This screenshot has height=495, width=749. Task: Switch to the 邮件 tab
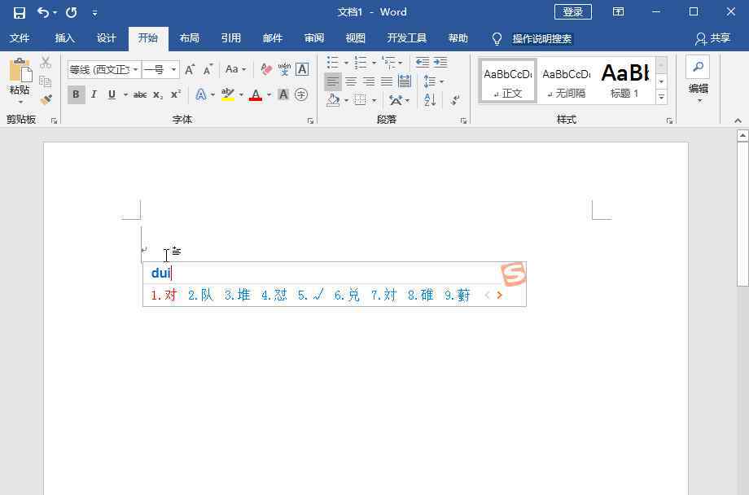(273, 38)
